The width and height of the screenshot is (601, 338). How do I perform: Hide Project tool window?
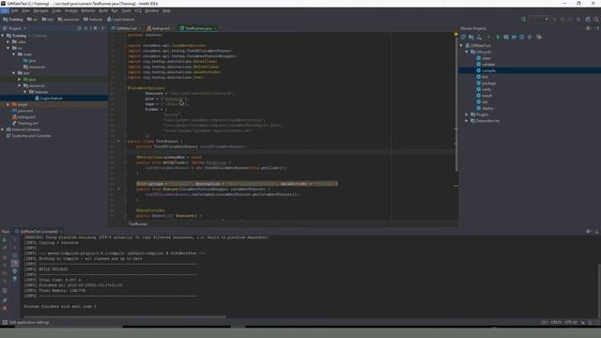103,28
